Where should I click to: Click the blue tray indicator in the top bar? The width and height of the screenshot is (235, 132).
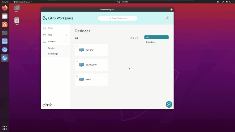tap(218, 2)
